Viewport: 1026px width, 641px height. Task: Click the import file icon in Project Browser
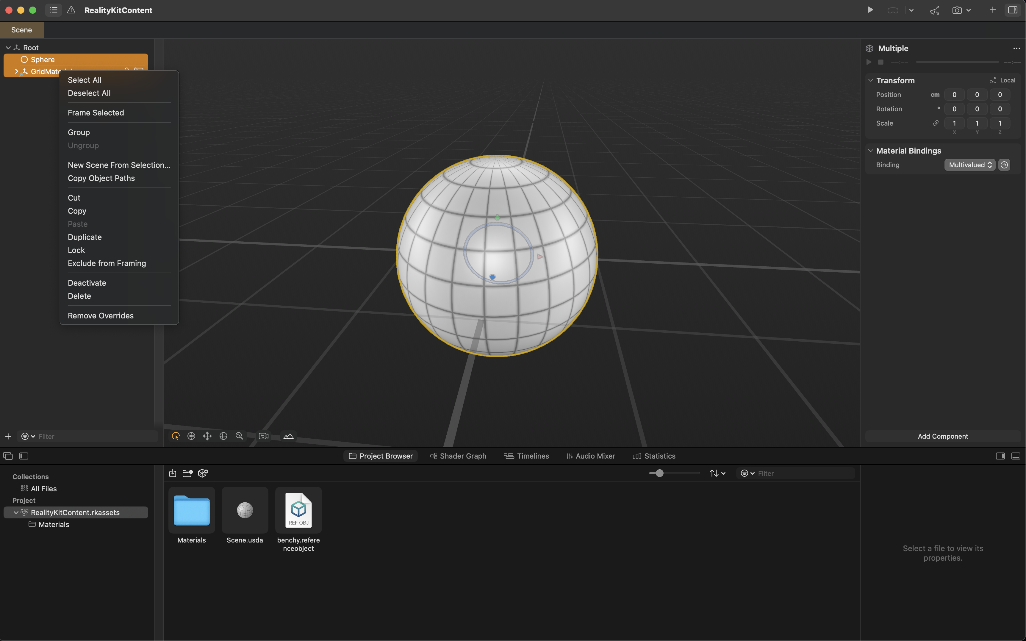173,473
